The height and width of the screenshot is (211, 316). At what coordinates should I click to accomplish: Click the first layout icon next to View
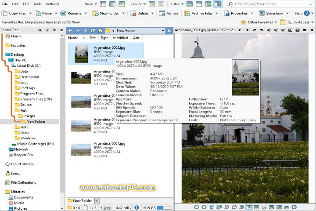103,4
